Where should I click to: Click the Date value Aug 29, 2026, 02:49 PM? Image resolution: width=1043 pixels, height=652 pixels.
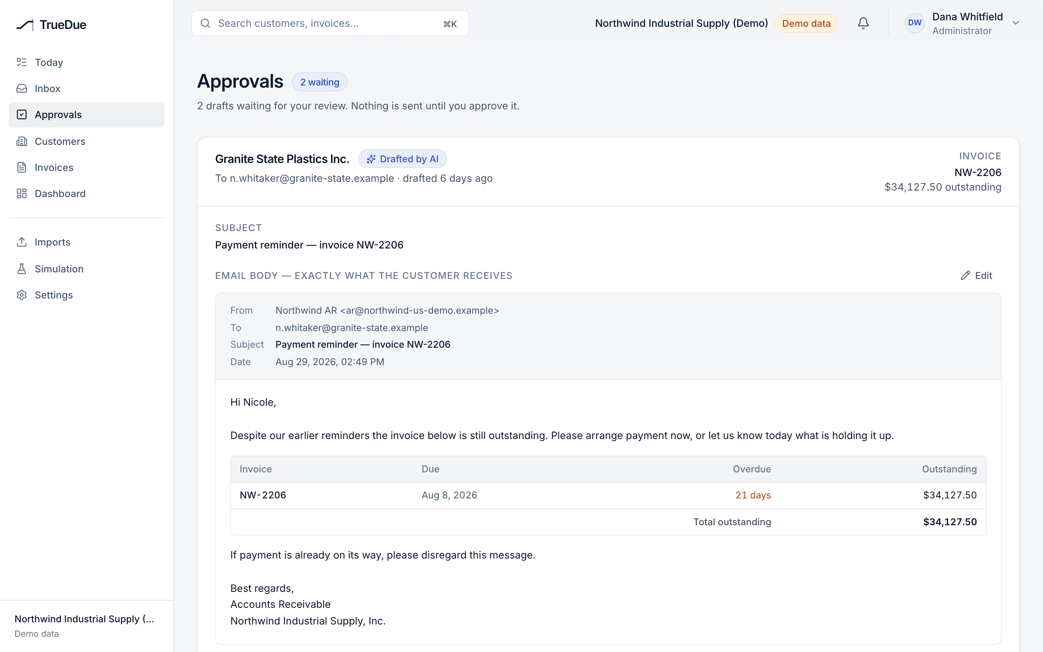coord(330,362)
